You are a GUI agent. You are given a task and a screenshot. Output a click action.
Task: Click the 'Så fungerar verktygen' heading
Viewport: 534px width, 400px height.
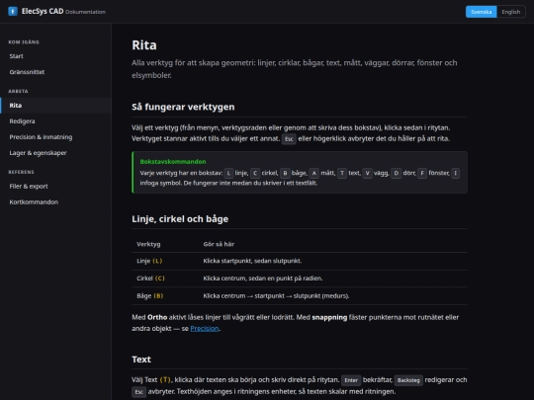pos(183,107)
